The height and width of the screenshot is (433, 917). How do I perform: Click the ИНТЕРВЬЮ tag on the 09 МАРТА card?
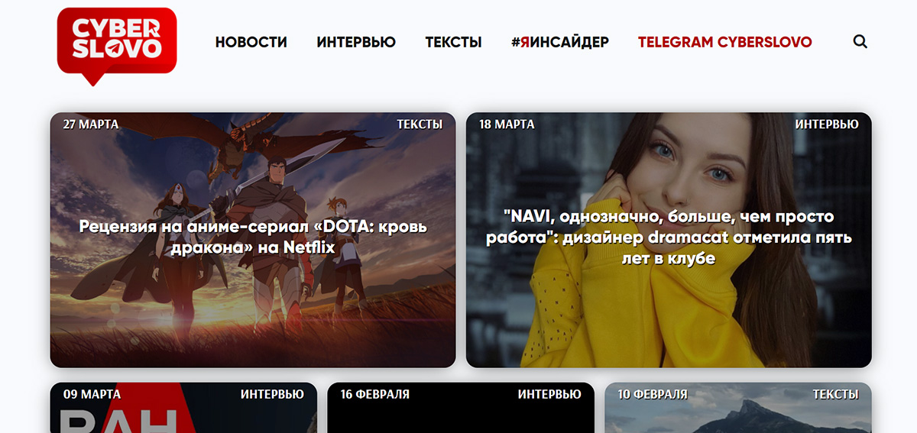click(272, 394)
